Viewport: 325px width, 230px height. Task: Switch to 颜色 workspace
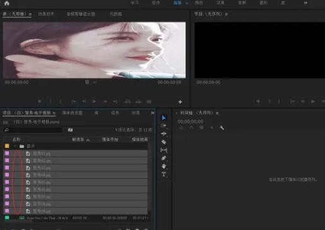pos(199,3)
